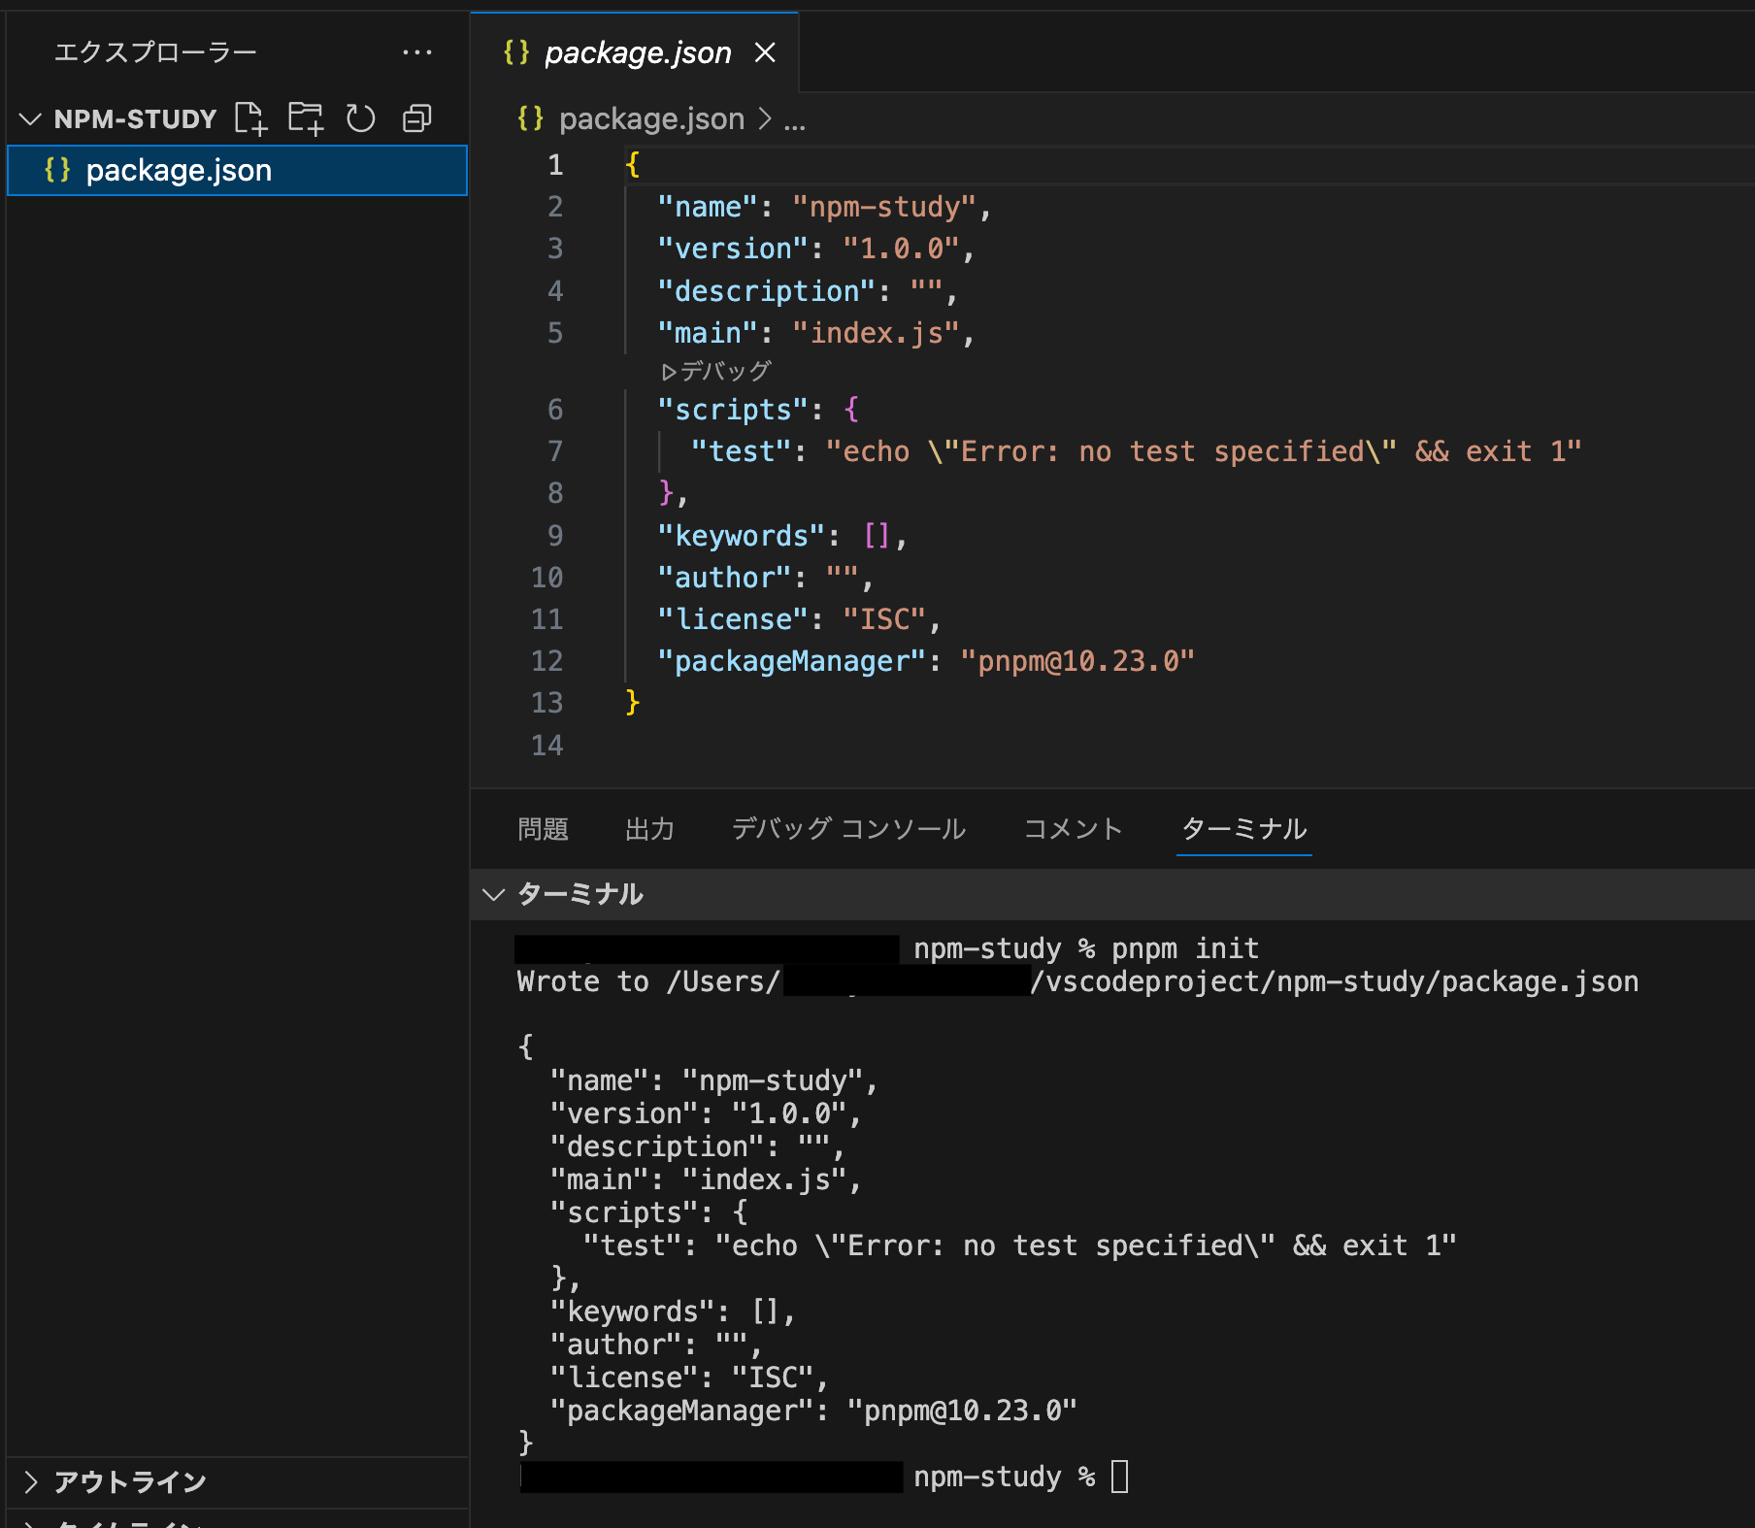Close the package.json editor tab
Viewport: 1755px width, 1528px height.
coord(765,52)
